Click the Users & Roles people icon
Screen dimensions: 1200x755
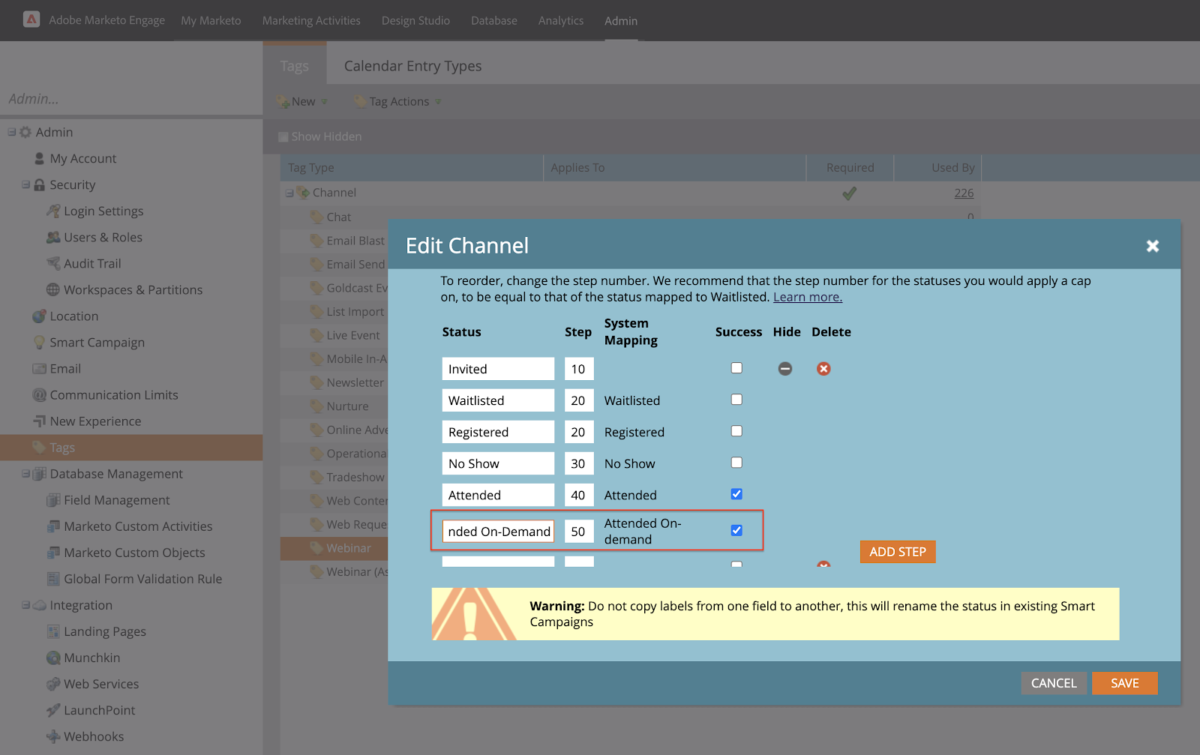[x=53, y=237]
